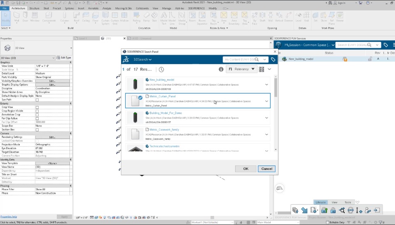This screenshot has height=225, width=395.
Task: Activate the Stair tool in Circulation
Action: pyautogui.click(x=154, y=17)
